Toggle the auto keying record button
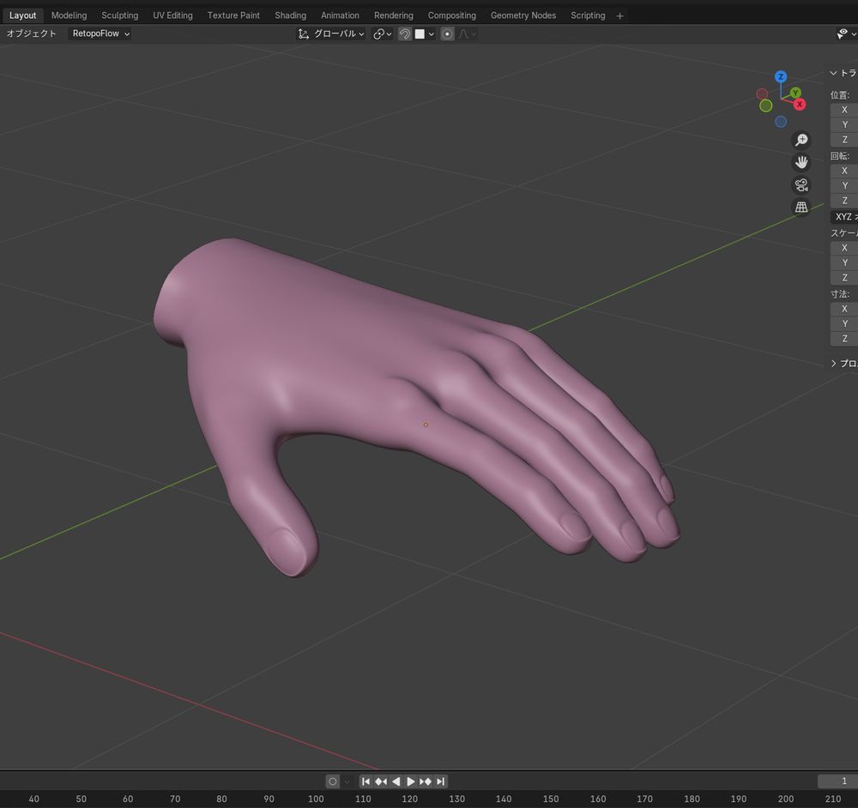The image size is (858, 808). 332,781
